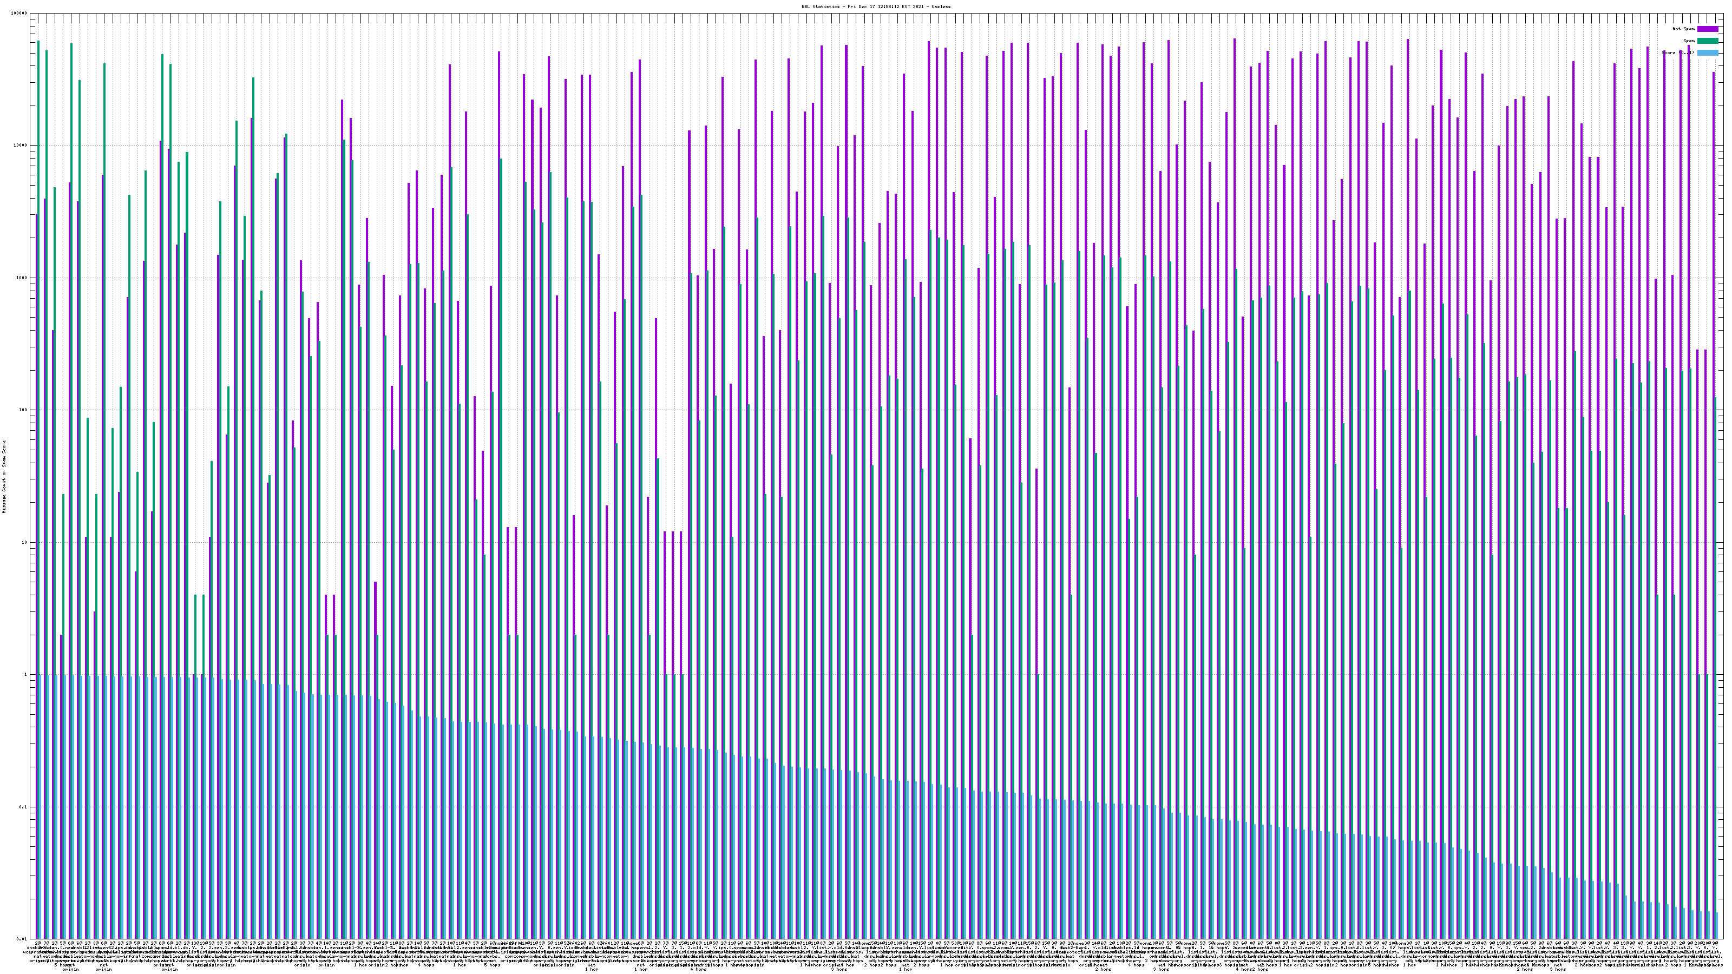Click the blue Score legend swatch

tap(1707, 52)
